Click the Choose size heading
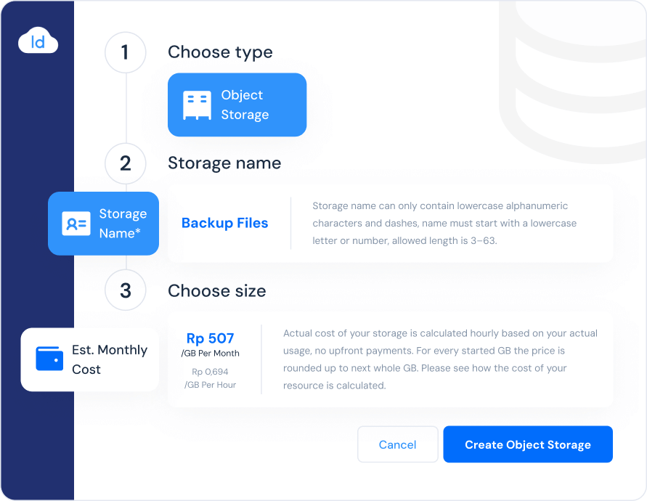The width and height of the screenshot is (647, 501). point(216,291)
